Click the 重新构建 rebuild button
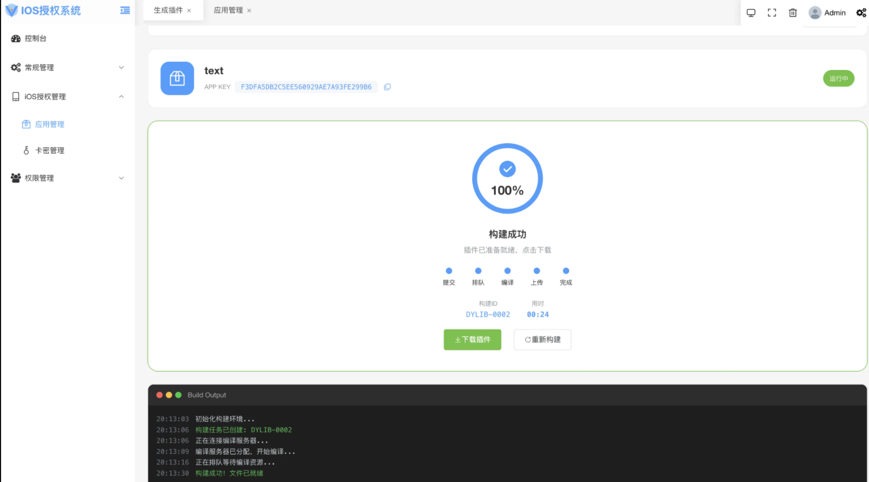This screenshot has height=482, width=869. 542,340
